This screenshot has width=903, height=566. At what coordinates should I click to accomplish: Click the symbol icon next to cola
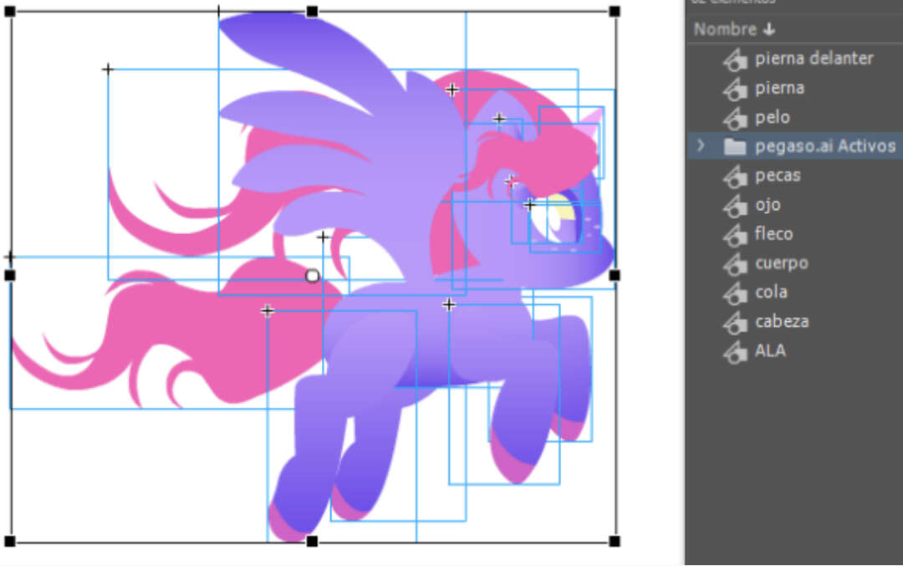click(735, 293)
